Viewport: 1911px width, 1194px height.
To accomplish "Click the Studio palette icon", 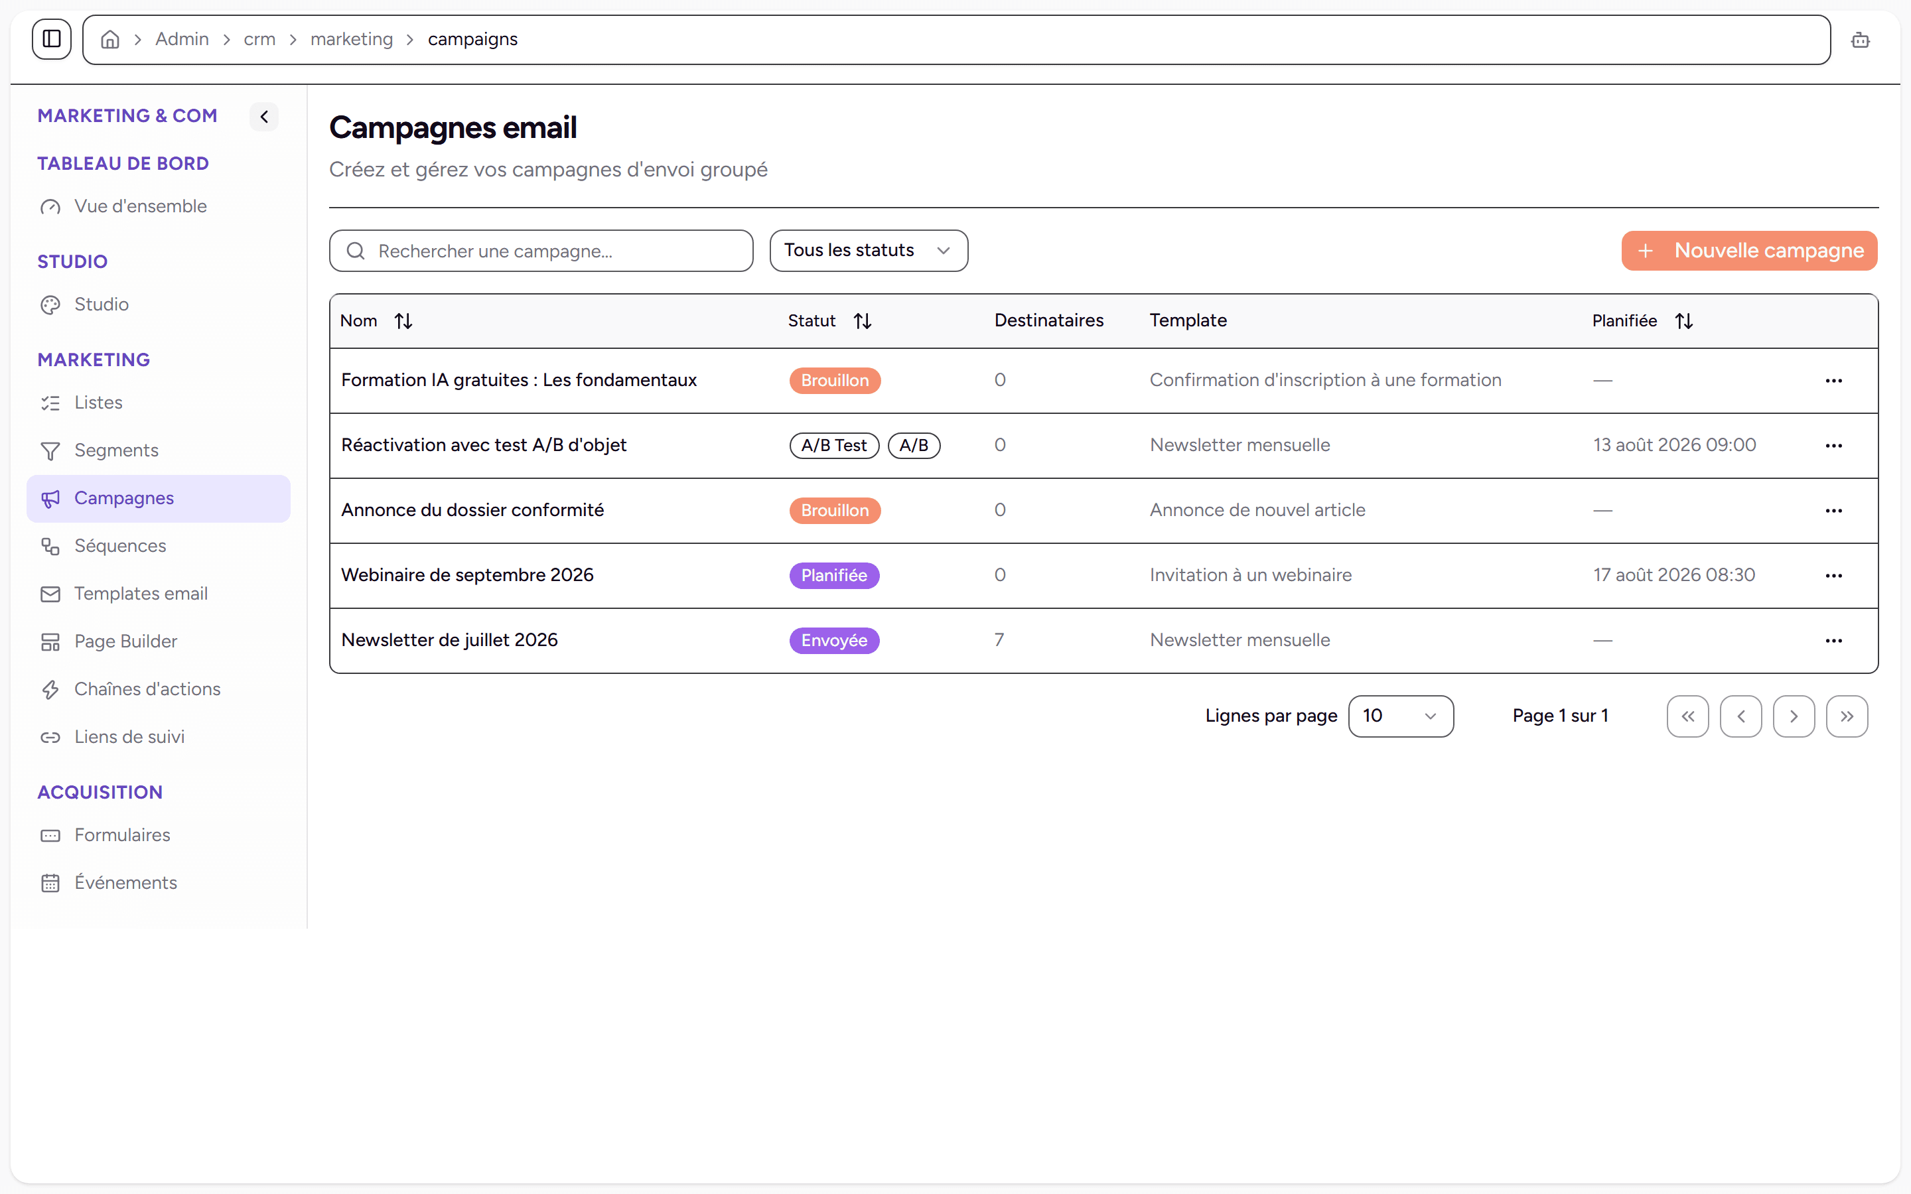I will 50,305.
